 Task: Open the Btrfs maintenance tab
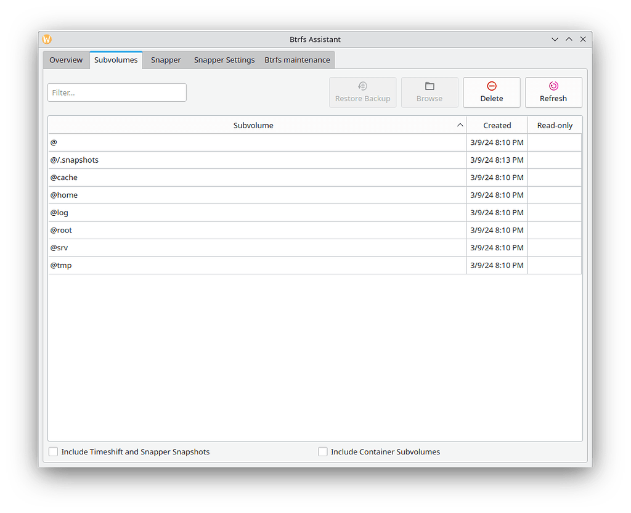pyautogui.click(x=297, y=60)
